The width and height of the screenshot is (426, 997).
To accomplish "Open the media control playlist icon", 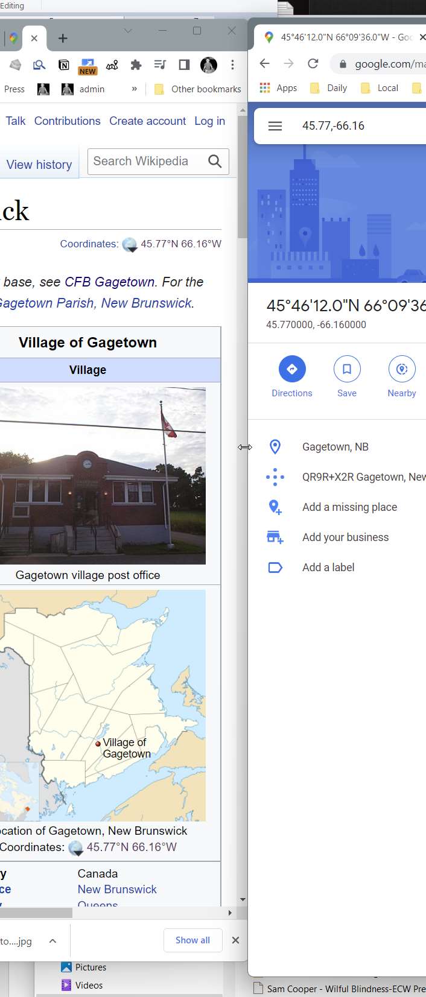I will tap(160, 65).
